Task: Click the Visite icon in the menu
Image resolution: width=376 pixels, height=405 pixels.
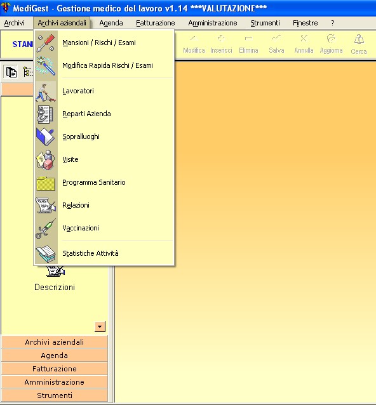Action: tap(46, 160)
